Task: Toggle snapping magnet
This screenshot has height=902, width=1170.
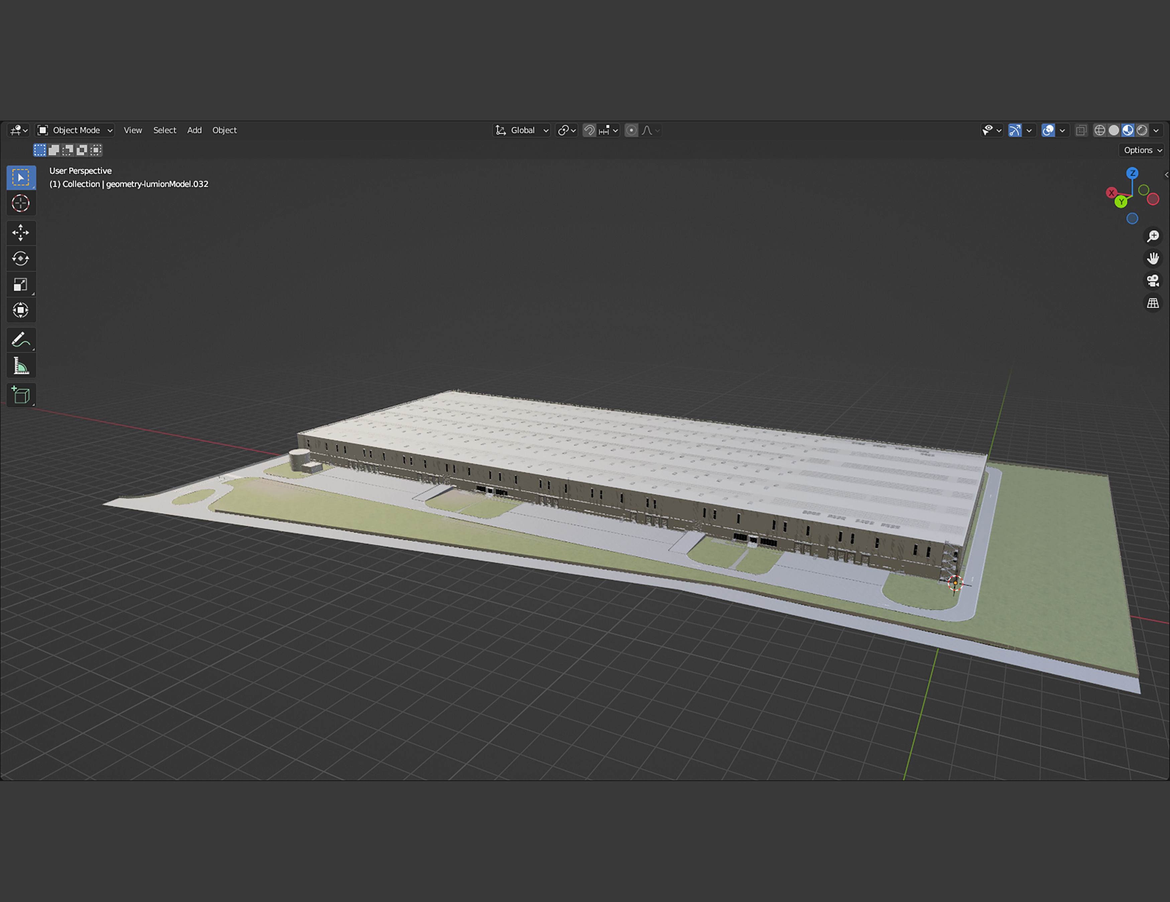Action: [x=589, y=130]
